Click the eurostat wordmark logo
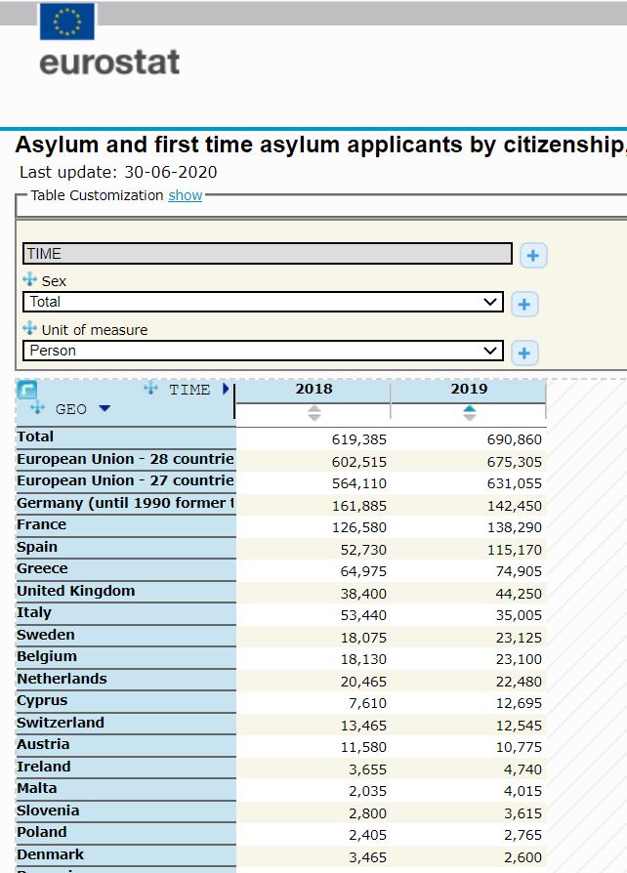This screenshot has height=873, width=627. (109, 62)
